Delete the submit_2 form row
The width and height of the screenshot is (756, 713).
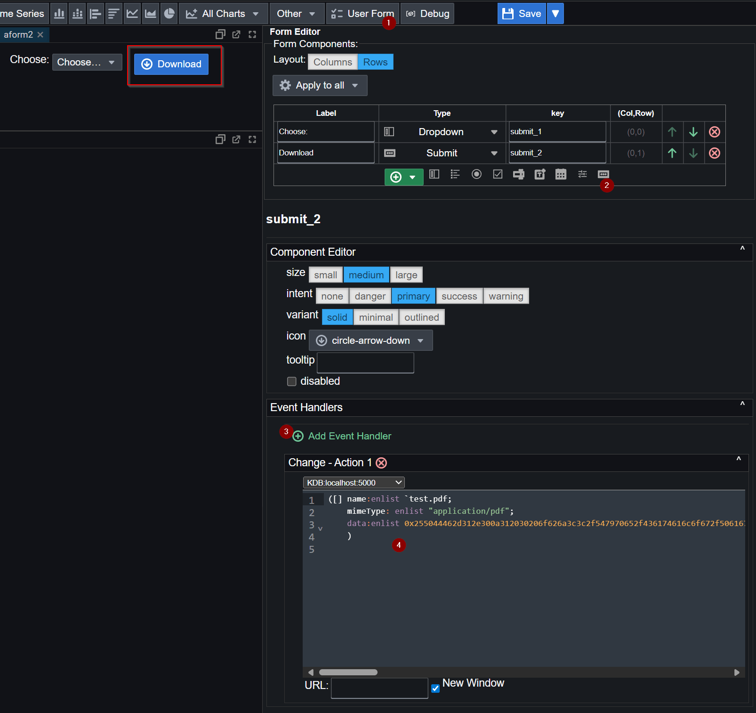(x=714, y=153)
